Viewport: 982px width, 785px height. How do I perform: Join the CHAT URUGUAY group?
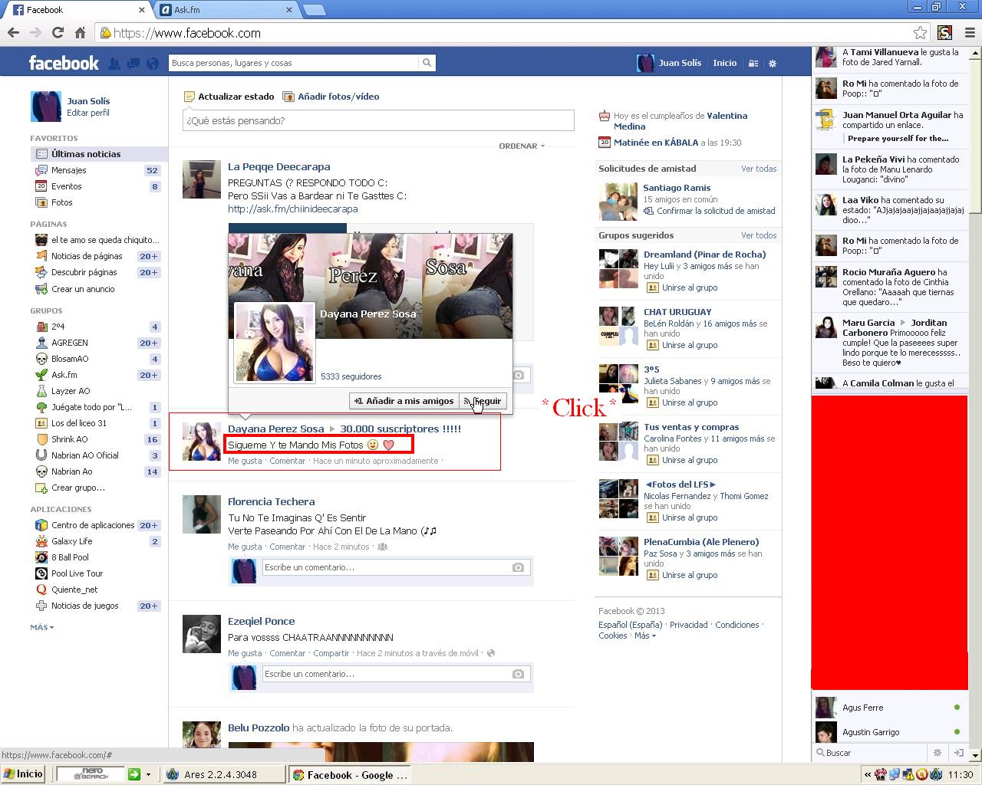[x=683, y=345]
